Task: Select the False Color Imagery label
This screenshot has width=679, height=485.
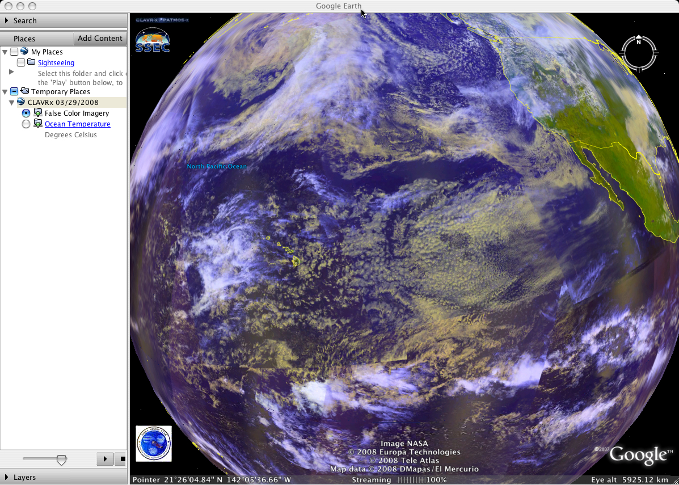Action: pos(77,113)
